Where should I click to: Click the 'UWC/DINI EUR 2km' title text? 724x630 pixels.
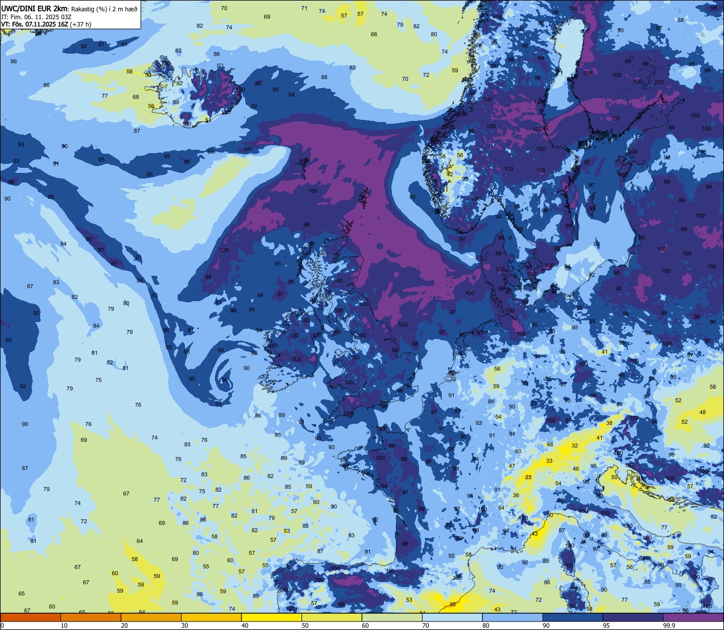click(35, 8)
